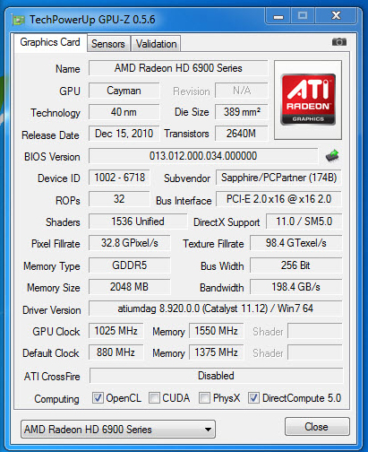Image resolution: width=368 pixels, height=452 pixels.
Task: Click the Technology value 40 nm
Action: pyautogui.click(x=124, y=112)
